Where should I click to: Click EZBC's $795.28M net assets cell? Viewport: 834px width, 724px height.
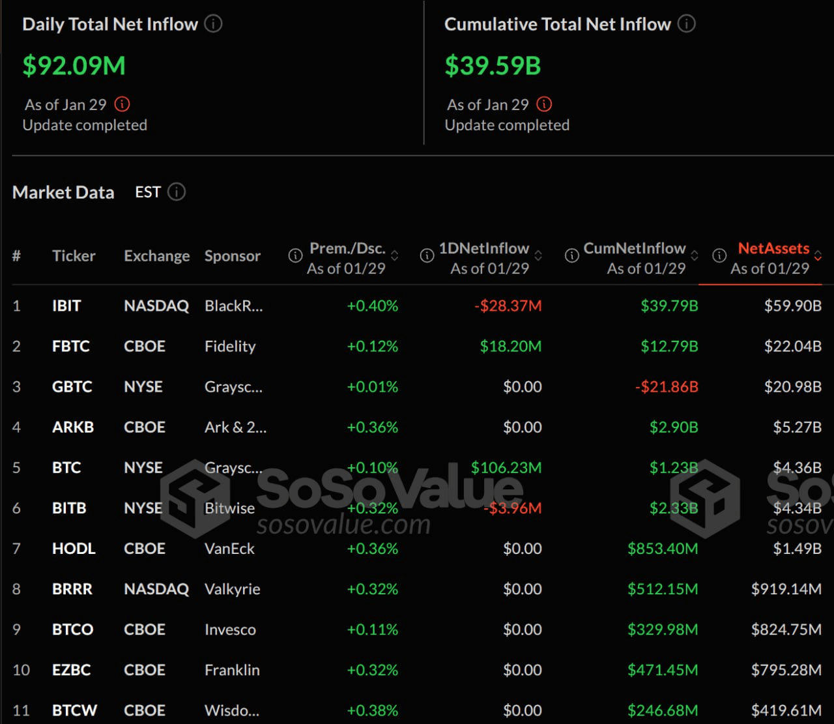coord(786,669)
